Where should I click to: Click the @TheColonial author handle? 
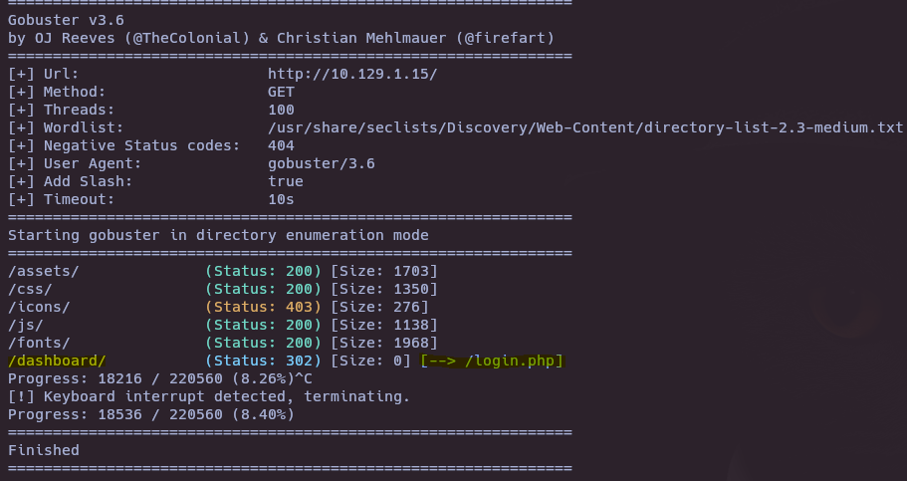187,38
